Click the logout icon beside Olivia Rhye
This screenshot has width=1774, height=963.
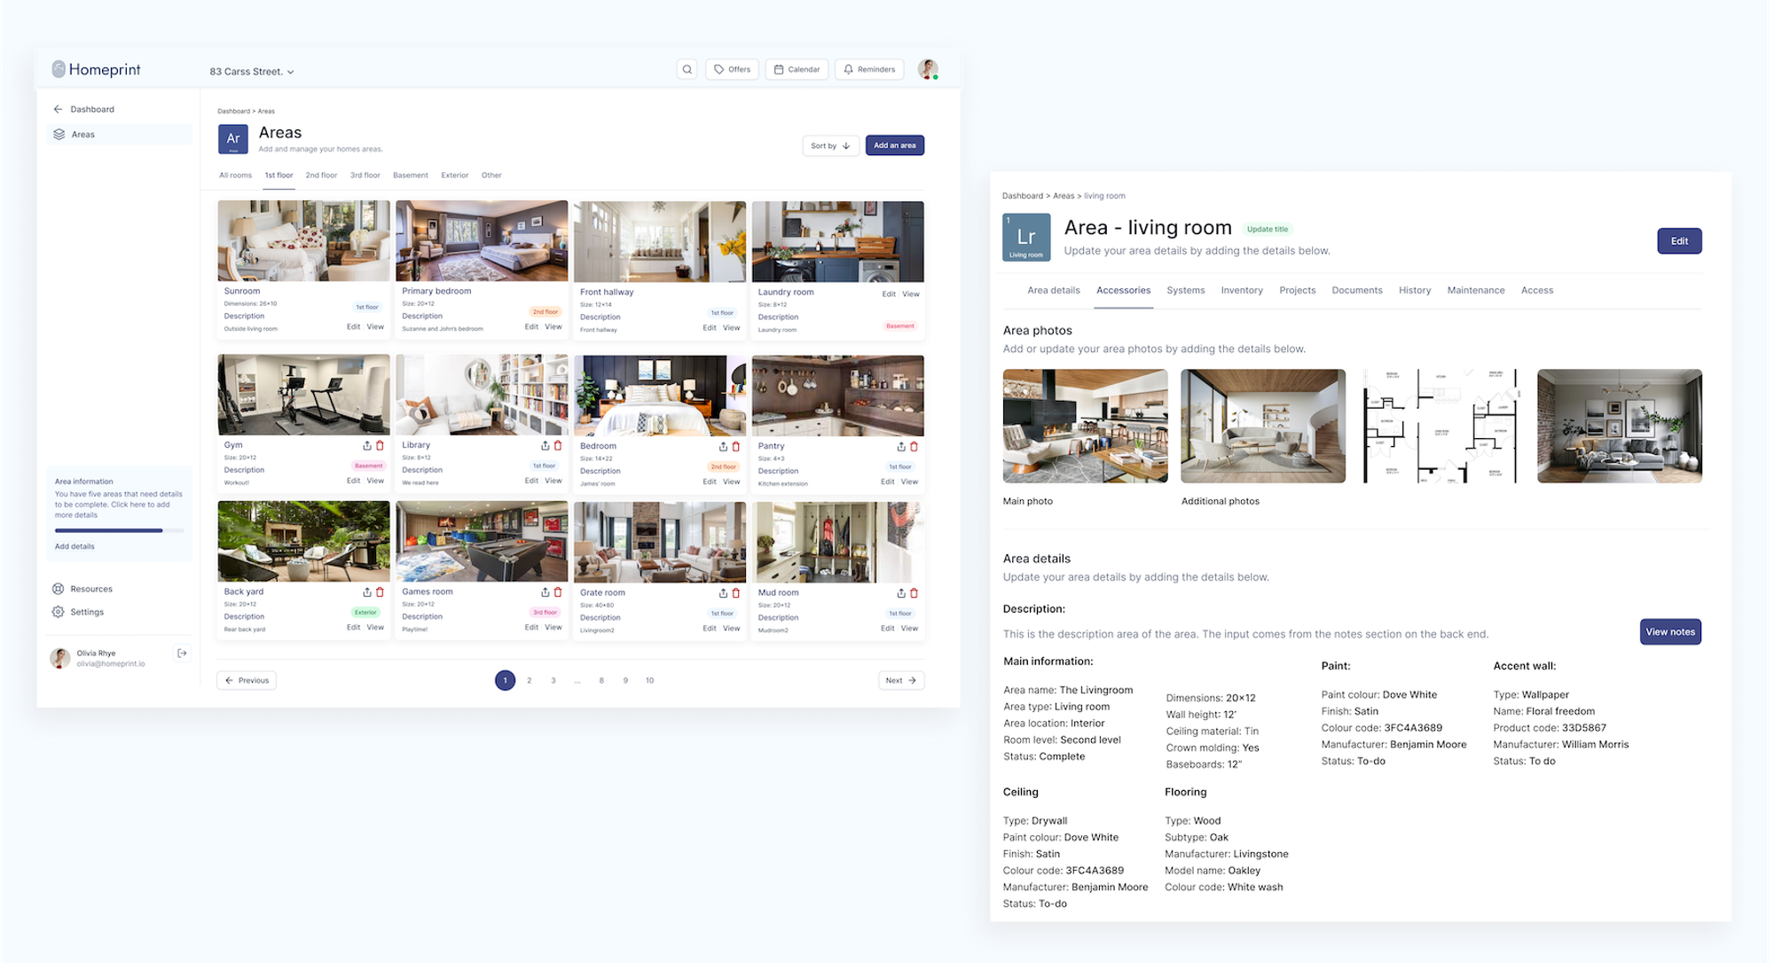[x=182, y=654]
